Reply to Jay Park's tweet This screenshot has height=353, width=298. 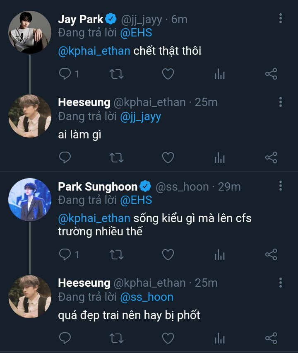[65, 74]
